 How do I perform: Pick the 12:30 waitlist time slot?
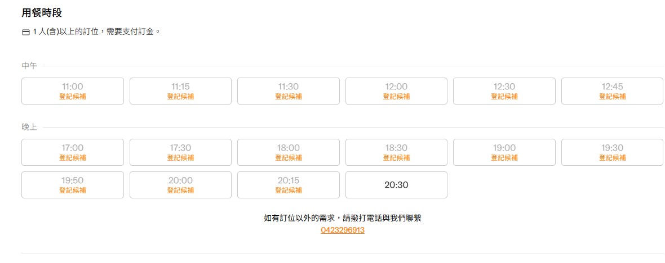[x=504, y=91]
